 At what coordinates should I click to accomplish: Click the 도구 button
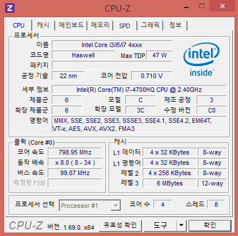[x=160, y=225]
